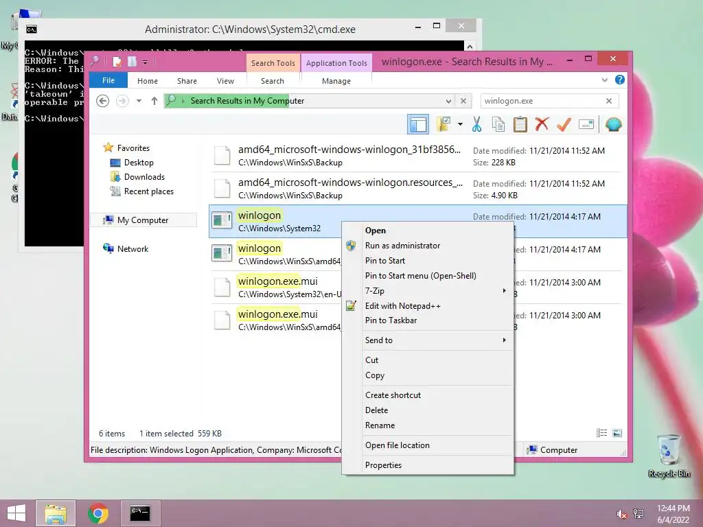Choose Cut from context menu
The height and width of the screenshot is (527, 703).
tap(428, 360)
